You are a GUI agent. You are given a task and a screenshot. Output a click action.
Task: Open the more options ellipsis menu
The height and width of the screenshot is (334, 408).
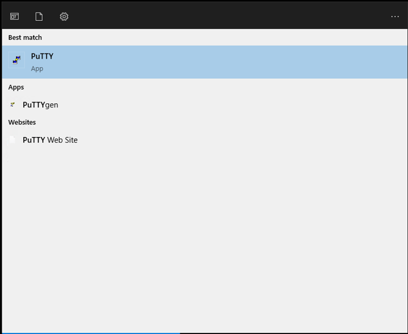click(395, 17)
